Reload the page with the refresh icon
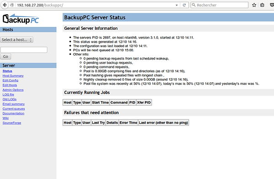 pos(184,5)
